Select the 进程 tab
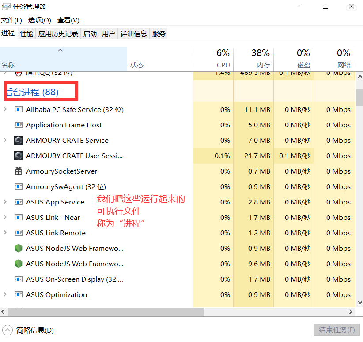 coord(8,33)
